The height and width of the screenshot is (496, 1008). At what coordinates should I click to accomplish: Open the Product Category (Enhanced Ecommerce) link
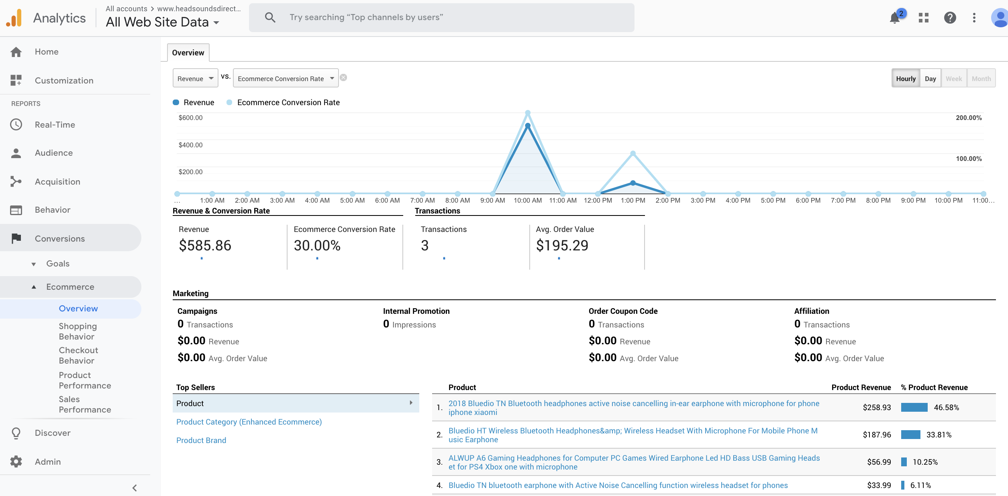tap(249, 422)
